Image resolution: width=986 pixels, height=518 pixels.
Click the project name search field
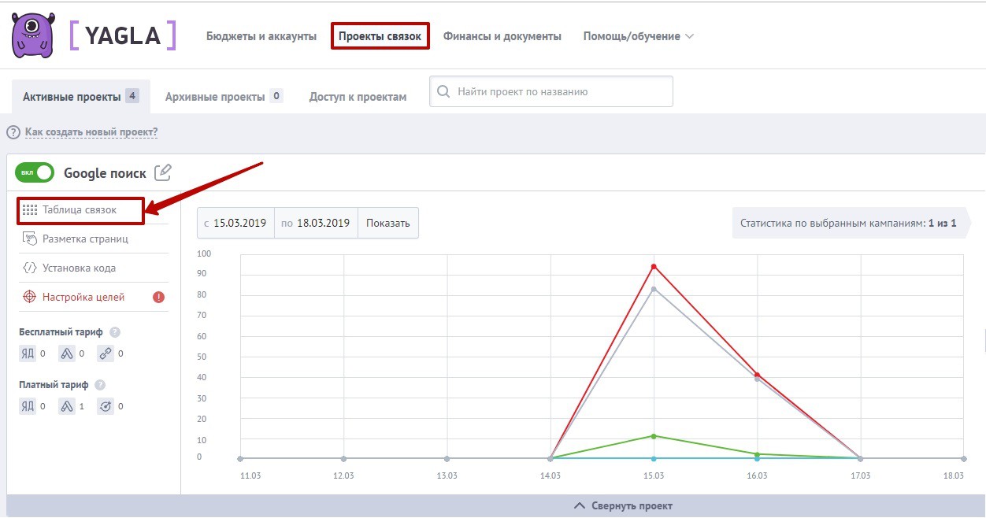click(x=559, y=91)
